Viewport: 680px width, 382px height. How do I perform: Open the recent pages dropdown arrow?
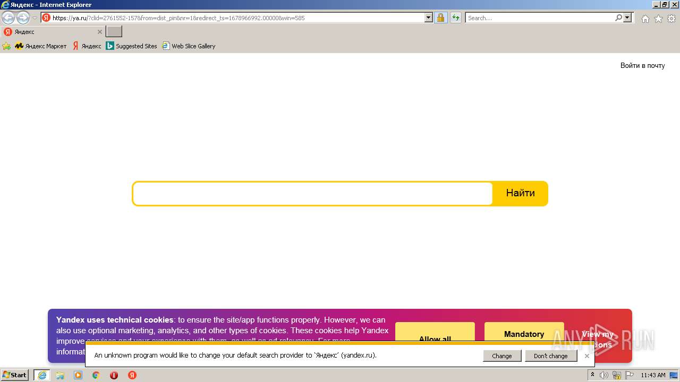35,18
